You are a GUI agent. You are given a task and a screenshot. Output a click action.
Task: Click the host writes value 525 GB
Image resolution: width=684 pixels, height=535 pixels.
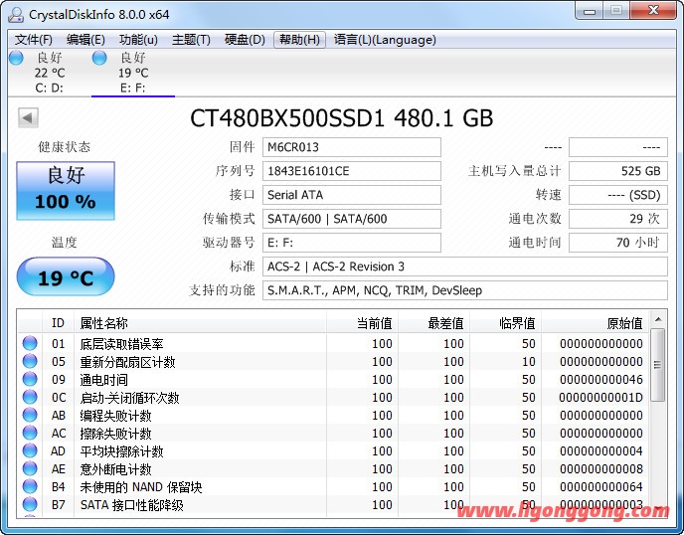point(618,171)
